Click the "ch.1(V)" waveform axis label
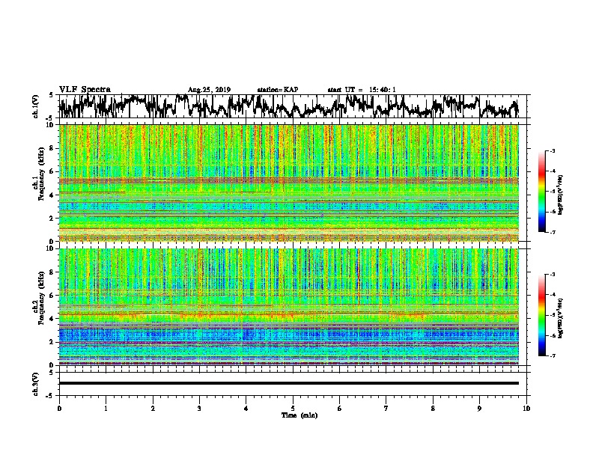 (x=36, y=106)
